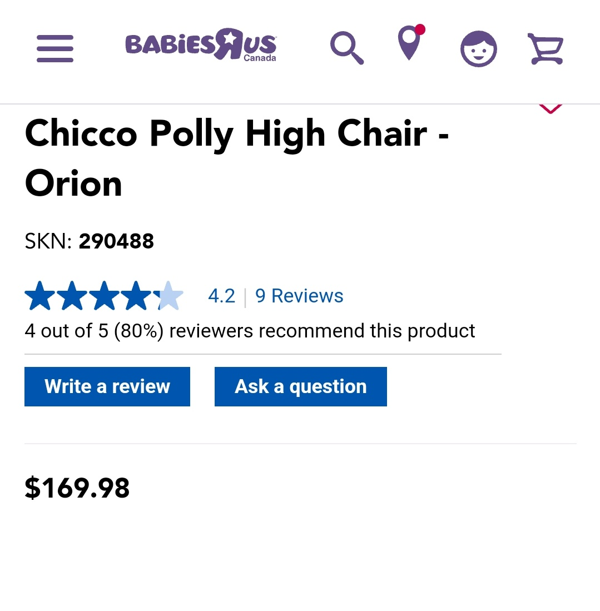The image size is (600, 611).
Task: Open the search magnifying glass
Action: coord(346,48)
